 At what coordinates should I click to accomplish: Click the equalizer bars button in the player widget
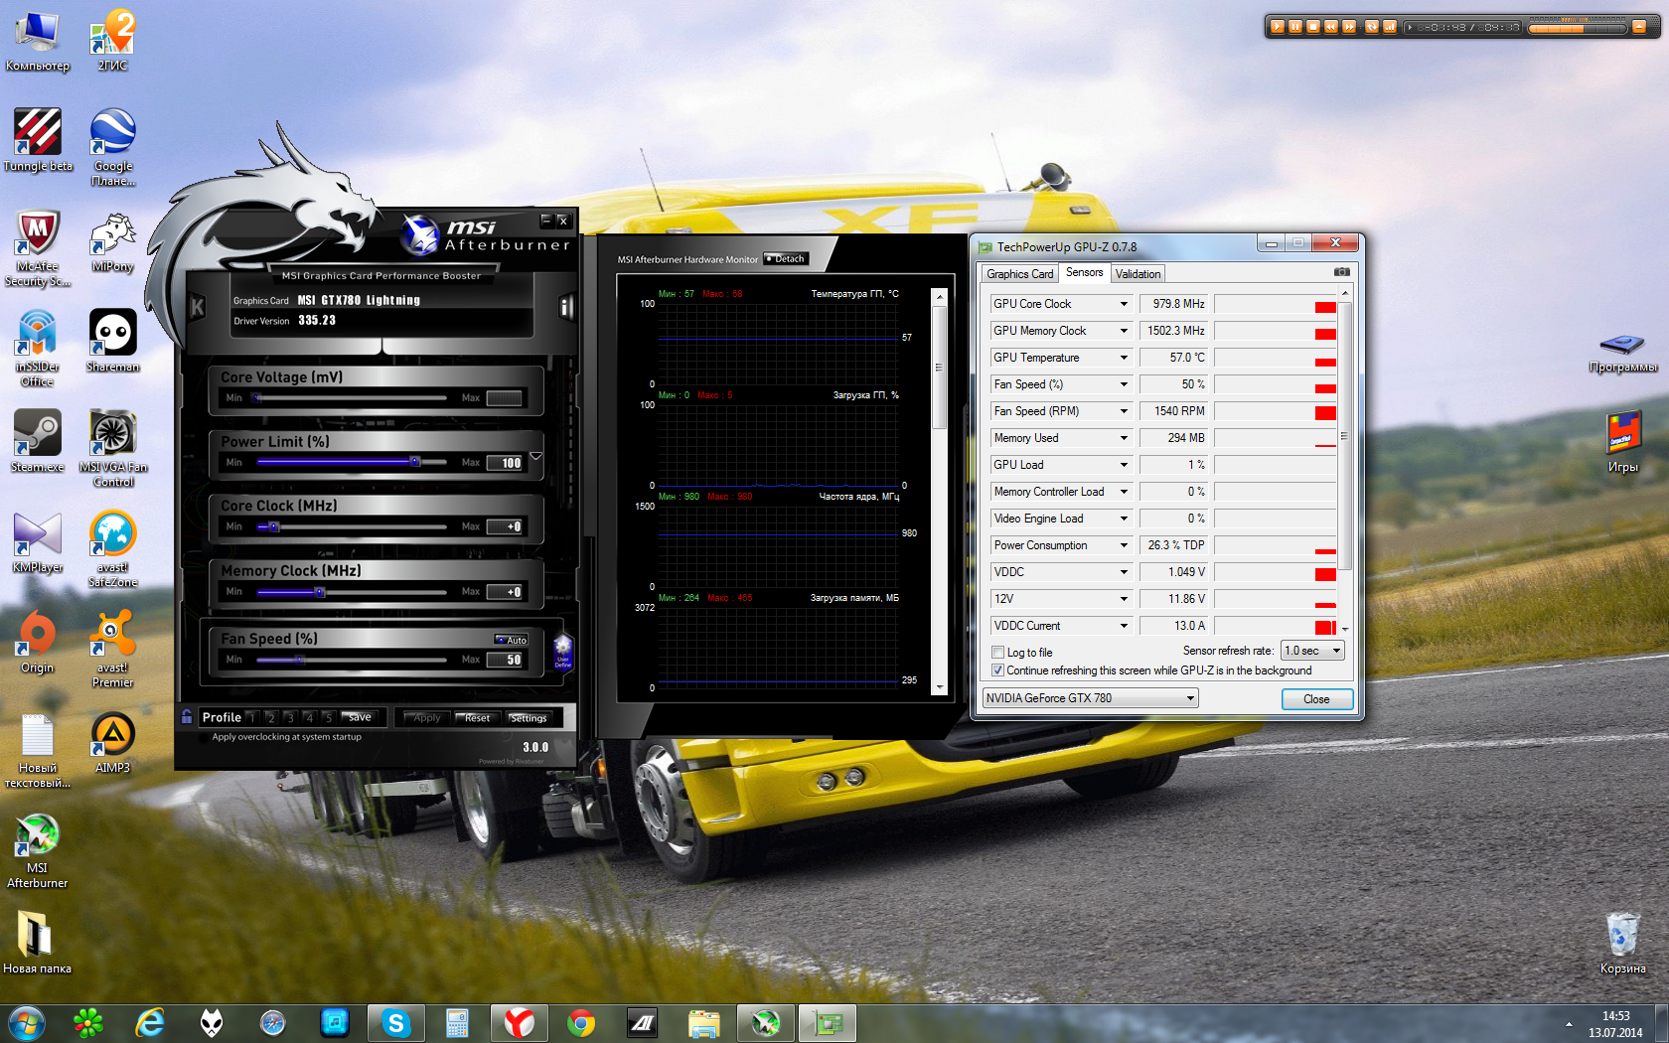[1390, 27]
